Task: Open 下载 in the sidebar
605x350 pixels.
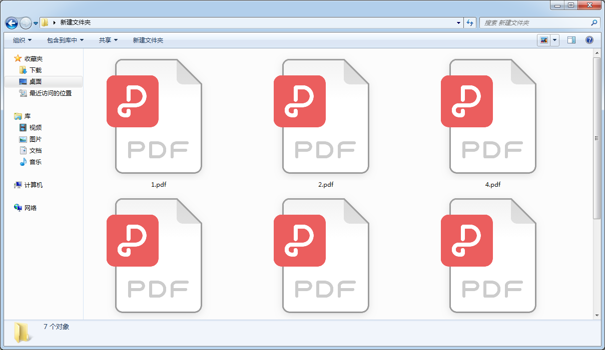Action: point(36,70)
